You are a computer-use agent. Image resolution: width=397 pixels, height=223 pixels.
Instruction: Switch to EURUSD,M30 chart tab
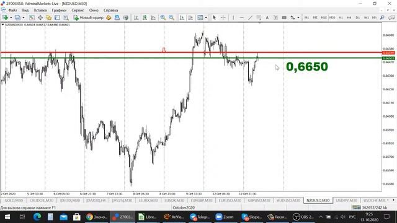click(230, 200)
